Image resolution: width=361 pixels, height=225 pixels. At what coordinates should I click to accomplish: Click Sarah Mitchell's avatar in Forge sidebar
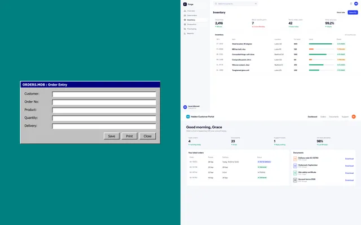185,107
